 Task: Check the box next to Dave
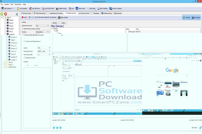(5, 23)
